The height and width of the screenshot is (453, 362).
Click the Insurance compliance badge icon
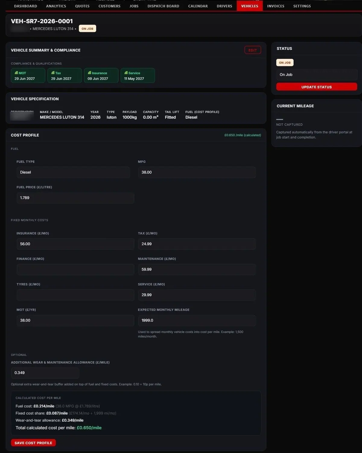tap(89, 73)
